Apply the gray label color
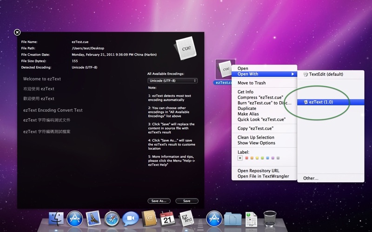 point(278,158)
